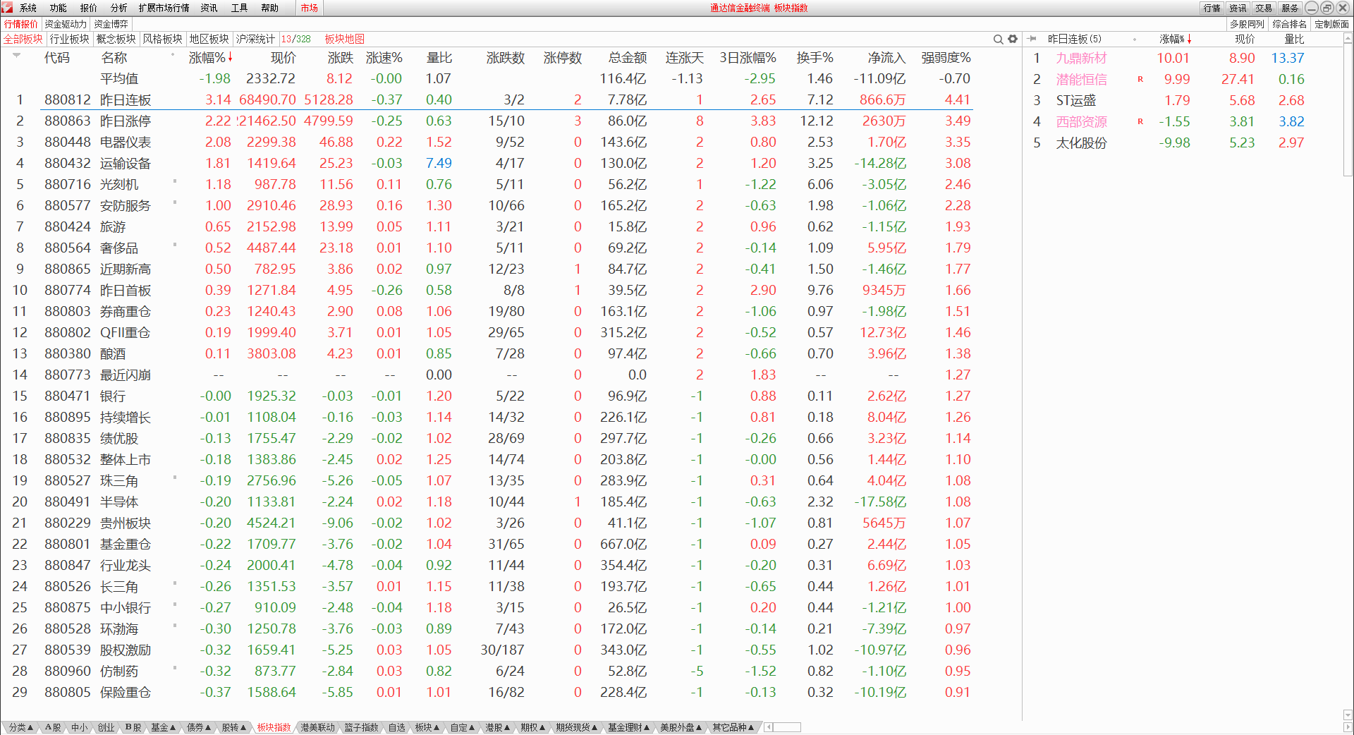The height and width of the screenshot is (735, 1354).
Task: Open the 资讯 menu in menu bar
Action: pyautogui.click(x=209, y=8)
